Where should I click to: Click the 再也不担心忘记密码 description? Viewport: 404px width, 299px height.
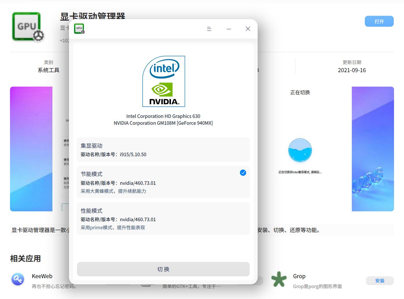(x=54, y=286)
